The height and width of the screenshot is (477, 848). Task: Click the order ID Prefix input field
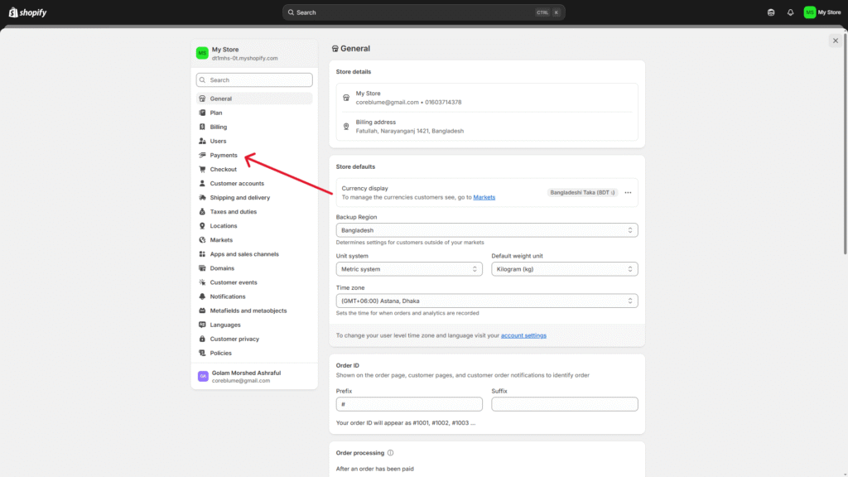(x=408, y=404)
